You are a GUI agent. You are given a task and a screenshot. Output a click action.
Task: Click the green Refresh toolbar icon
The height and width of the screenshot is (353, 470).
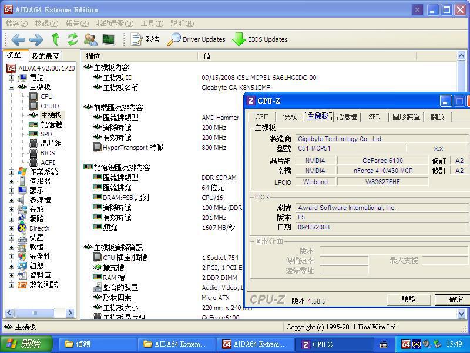point(73,39)
